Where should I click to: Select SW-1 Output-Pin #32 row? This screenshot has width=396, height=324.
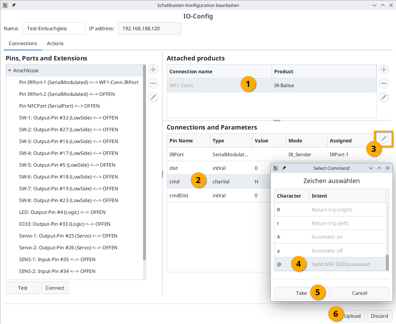(x=74, y=118)
